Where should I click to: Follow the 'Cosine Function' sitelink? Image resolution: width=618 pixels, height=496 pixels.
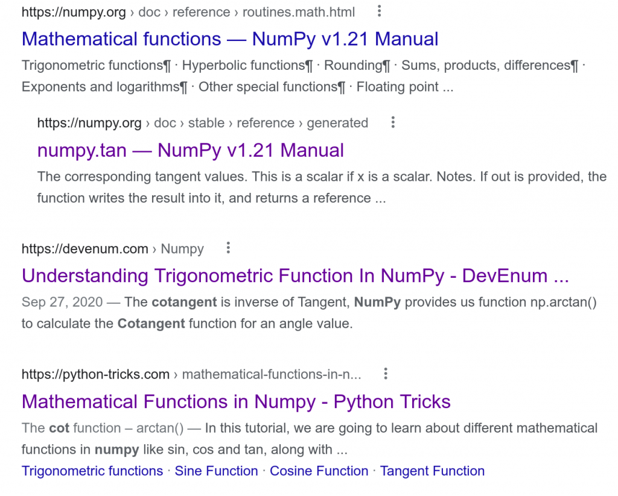(x=319, y=471)
